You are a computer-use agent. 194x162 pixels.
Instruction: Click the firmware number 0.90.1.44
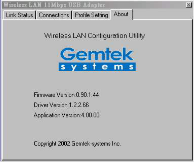87,95
